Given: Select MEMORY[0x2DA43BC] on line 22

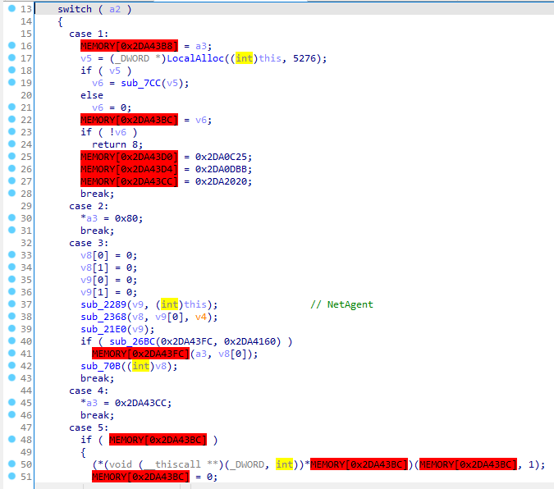Looking at the screenshot, I should coord(130,120).
